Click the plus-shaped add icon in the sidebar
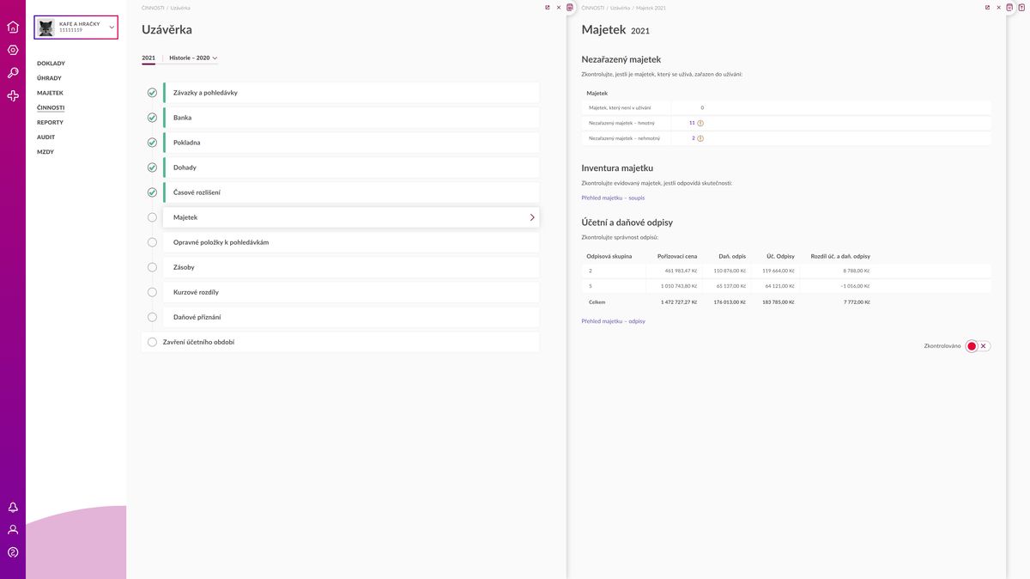This screenshot has width=1030, height=579. (13, 96)
